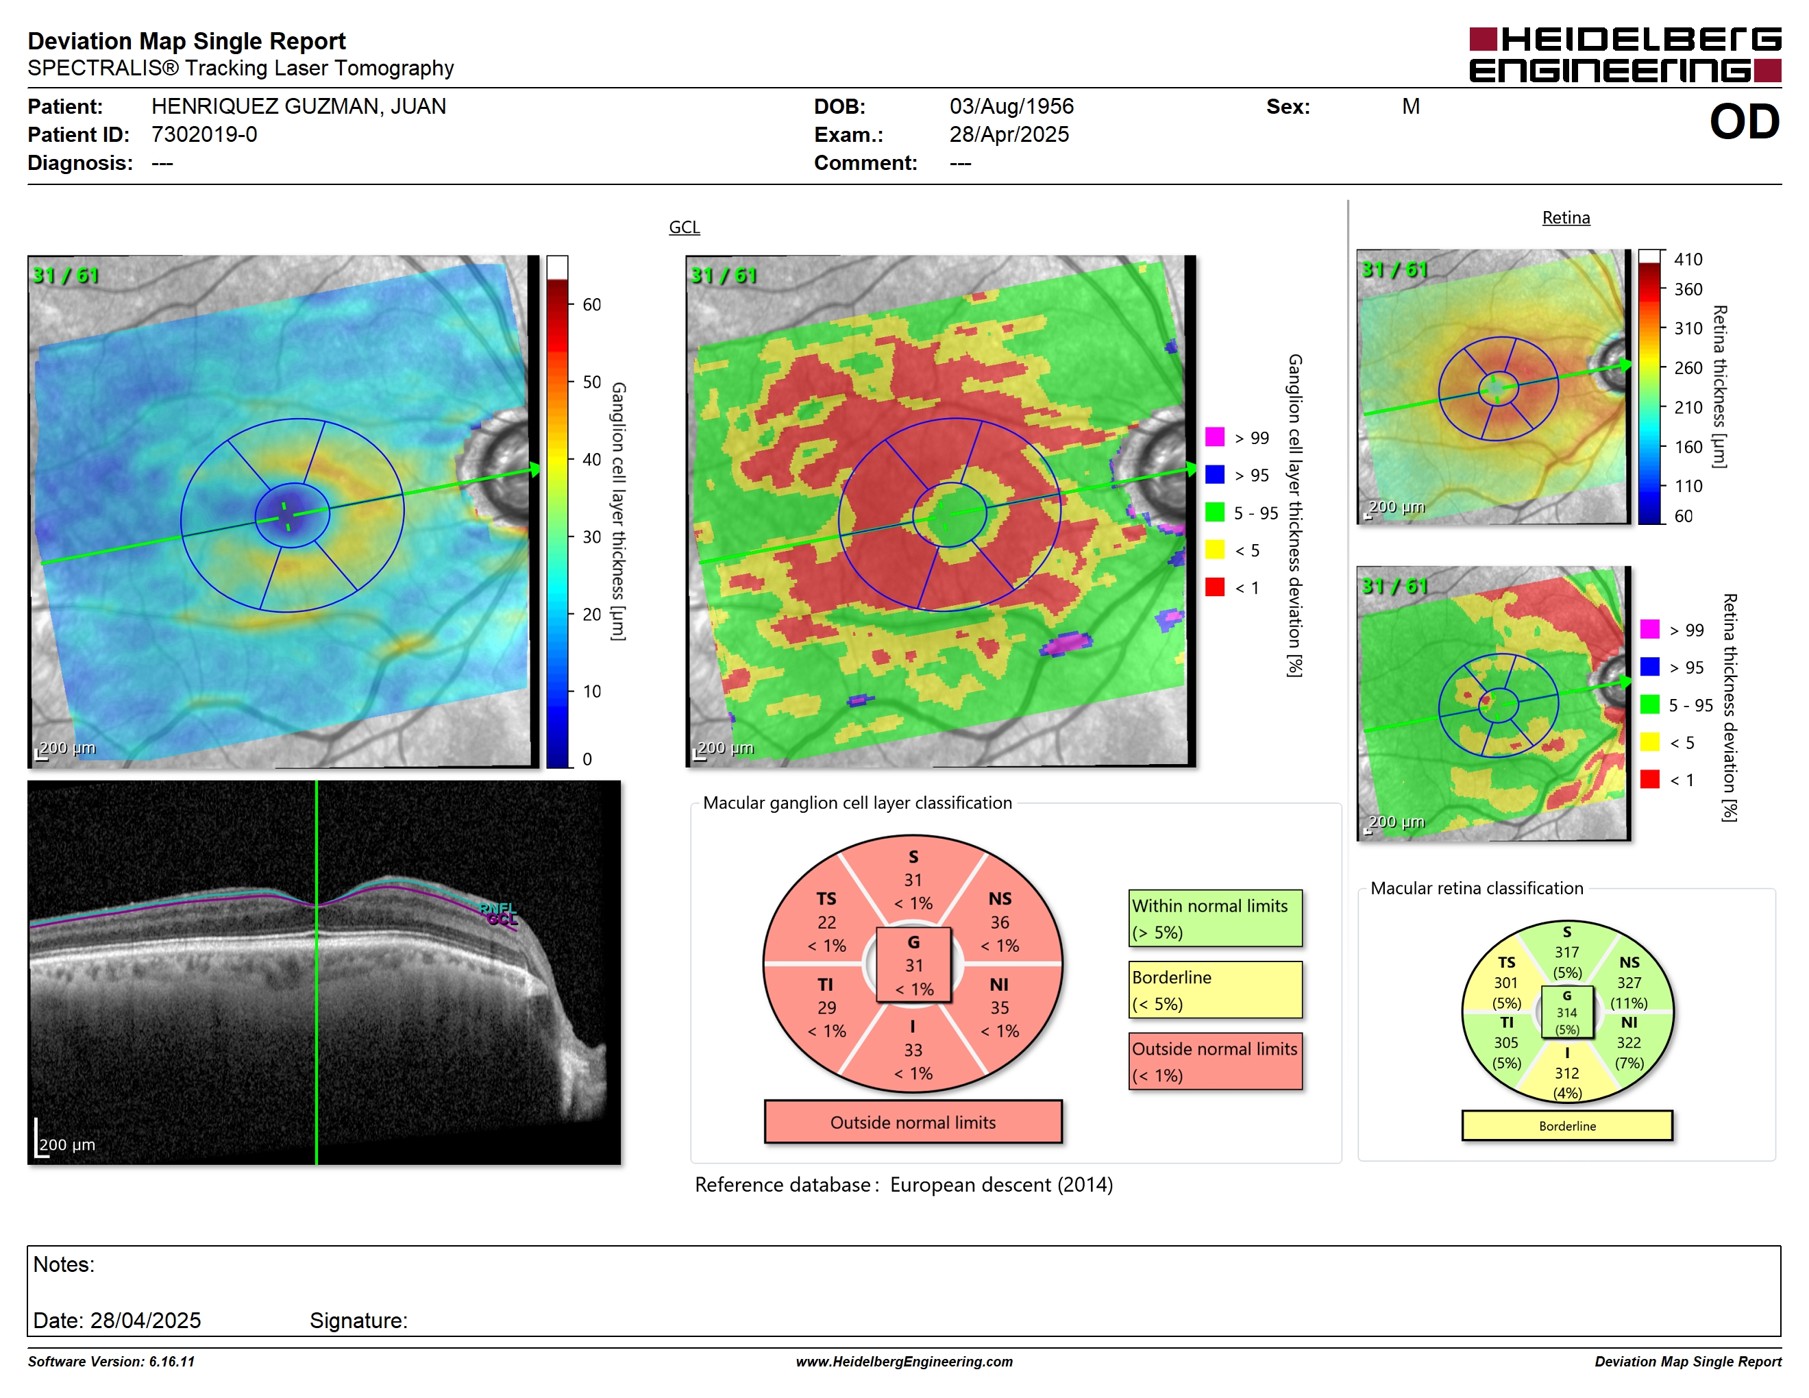Screen dimensions: 1809x1398
Task: Select red < 1 swatch in GCL deviation legend
Action: click(1214, 587)
